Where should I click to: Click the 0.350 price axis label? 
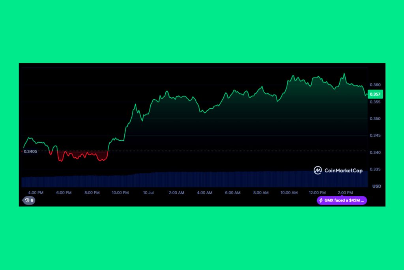(375, 119)
